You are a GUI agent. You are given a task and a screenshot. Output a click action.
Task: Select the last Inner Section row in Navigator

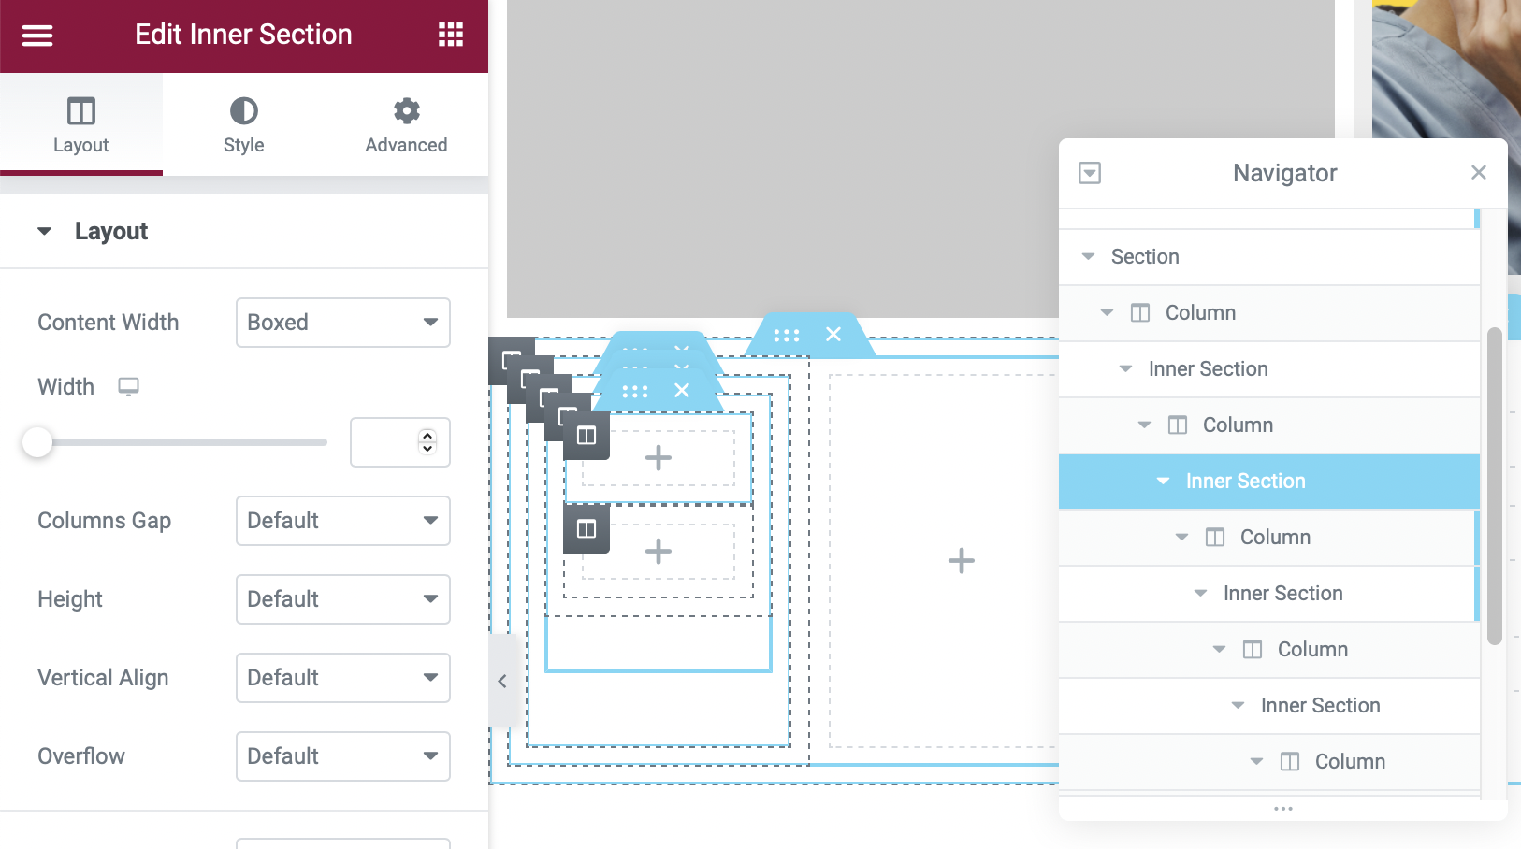(x=1269, y=706)
